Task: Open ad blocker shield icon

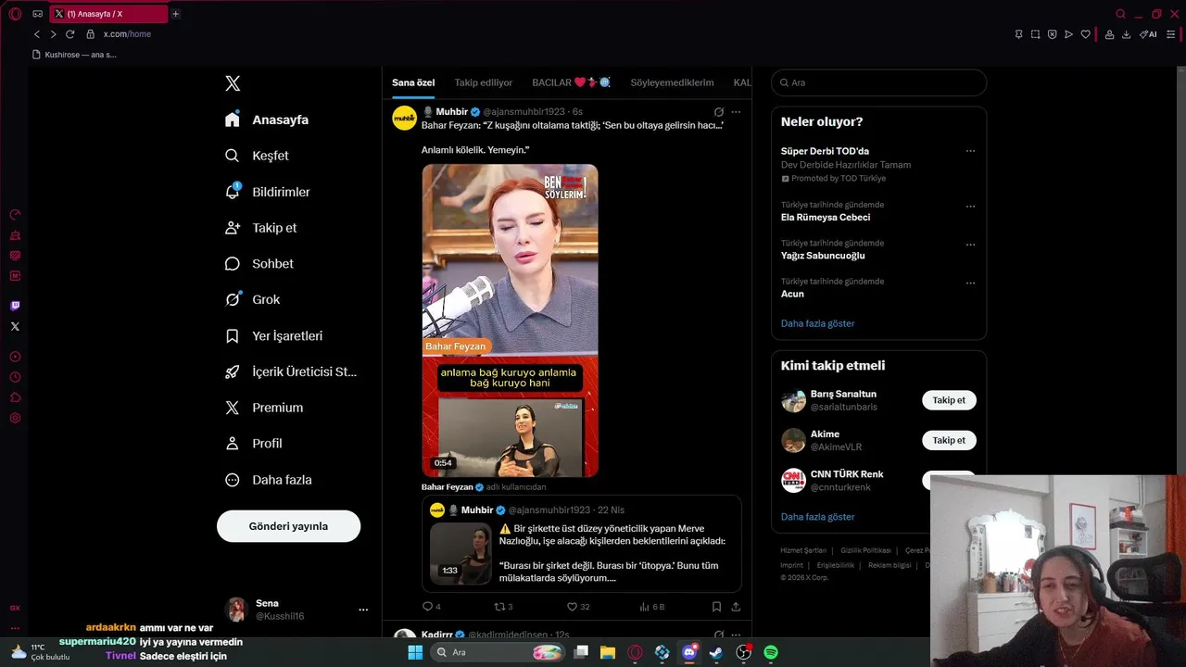Action: coord(1052,34)
